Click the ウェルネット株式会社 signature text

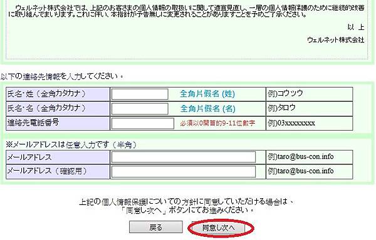tap(336, 39)
